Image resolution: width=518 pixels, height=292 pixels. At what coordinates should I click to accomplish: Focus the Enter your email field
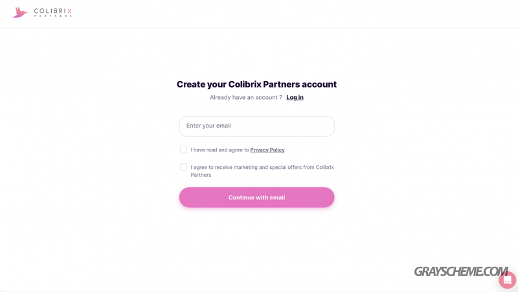[256, 126]
